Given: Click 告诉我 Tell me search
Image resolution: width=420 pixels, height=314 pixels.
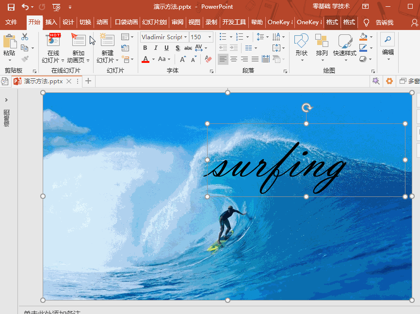Looking at the screenshot, I should [385, 22].
